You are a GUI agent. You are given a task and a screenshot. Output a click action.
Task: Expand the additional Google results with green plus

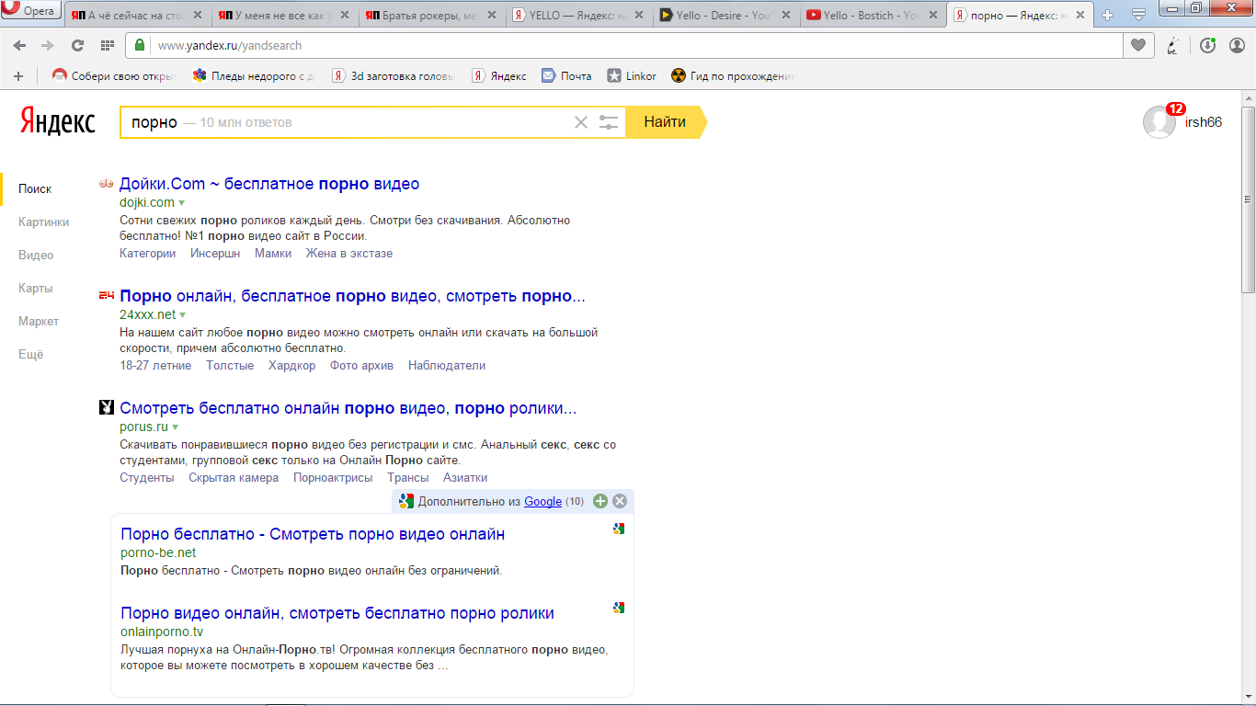tap(600, 501)
